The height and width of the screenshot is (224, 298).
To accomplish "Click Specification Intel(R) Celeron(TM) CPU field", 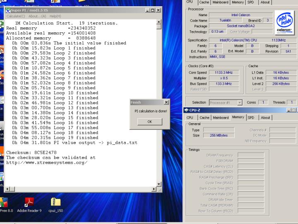I will 253,40.
